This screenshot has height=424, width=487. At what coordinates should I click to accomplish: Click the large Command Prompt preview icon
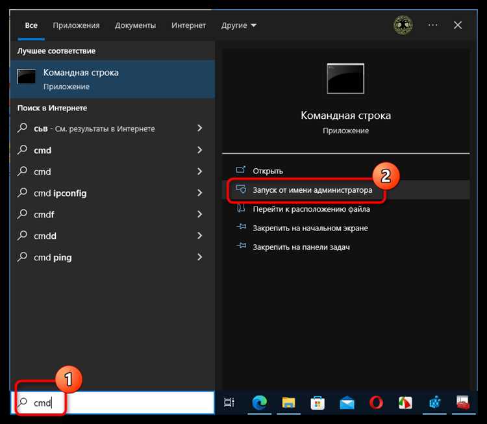point(345,78)
